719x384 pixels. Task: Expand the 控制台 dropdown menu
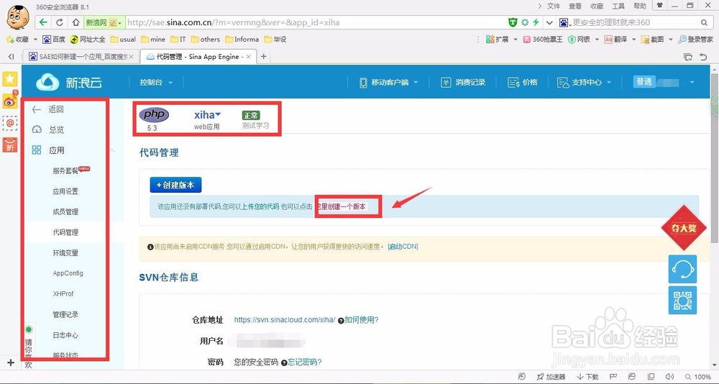(156, 83)
